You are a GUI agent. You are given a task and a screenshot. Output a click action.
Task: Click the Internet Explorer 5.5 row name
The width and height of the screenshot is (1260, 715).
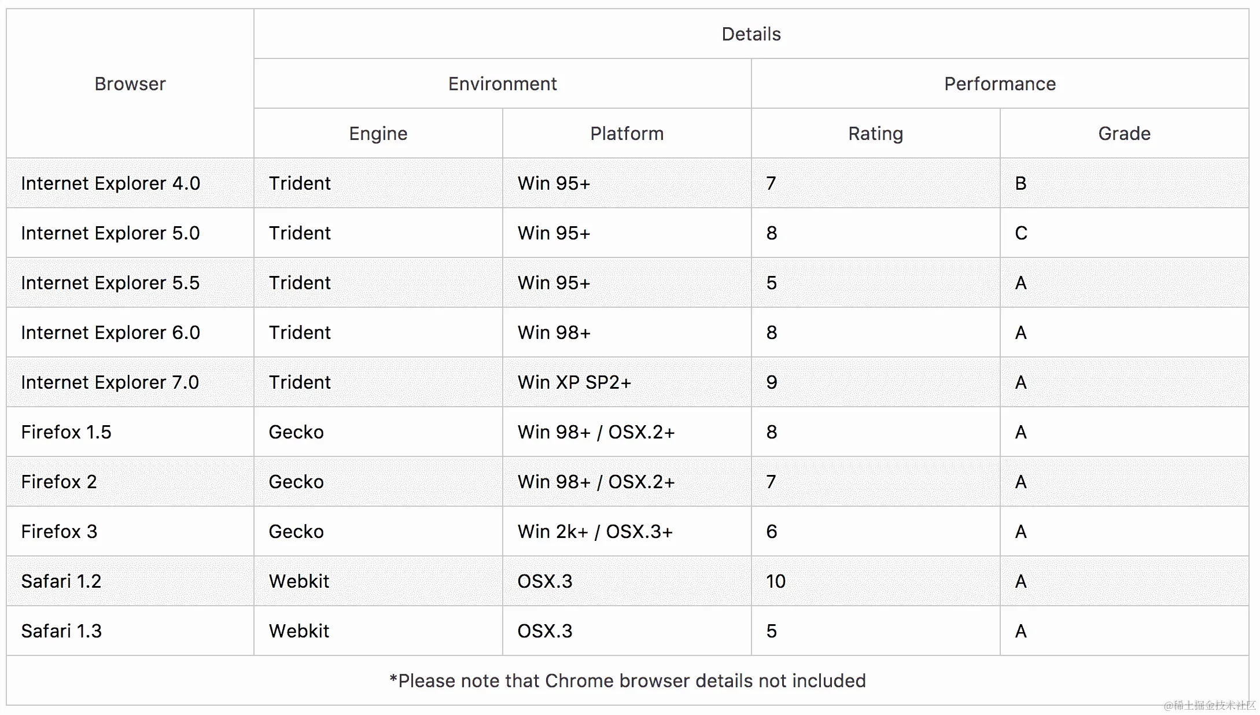pyautogui.click(x=110, y=283)
